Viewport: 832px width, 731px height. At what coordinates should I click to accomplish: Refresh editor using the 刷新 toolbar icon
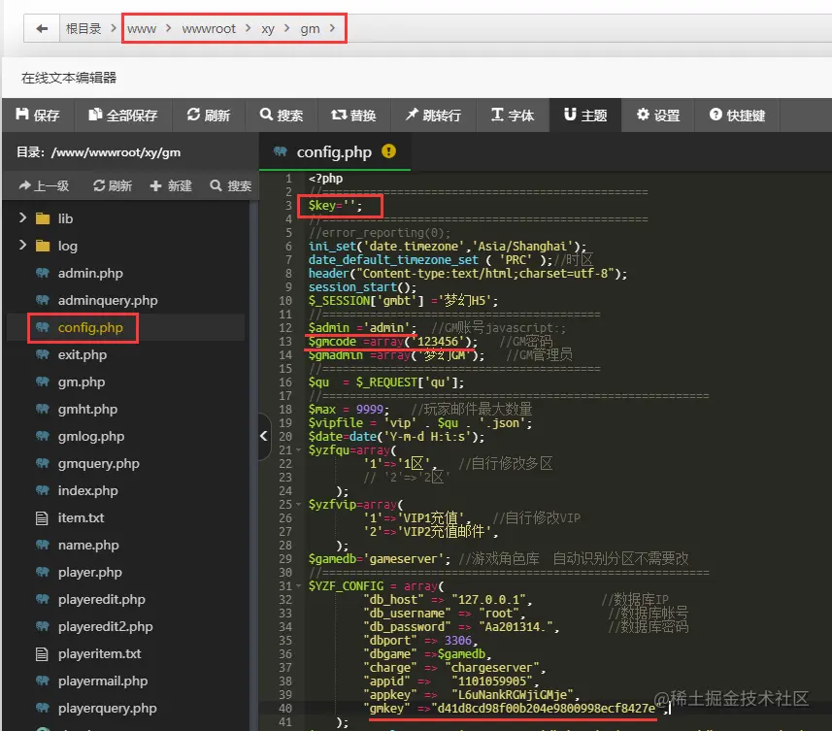209,116
